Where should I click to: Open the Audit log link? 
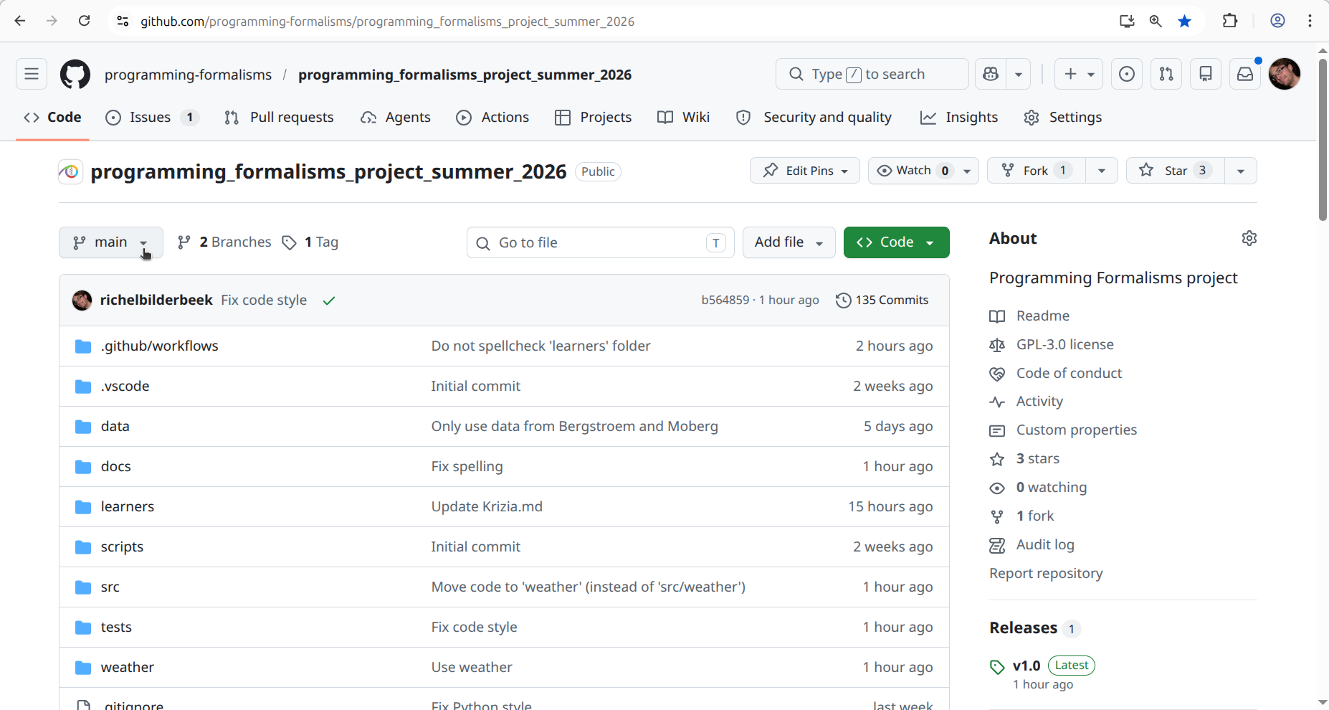(1045, 544)
